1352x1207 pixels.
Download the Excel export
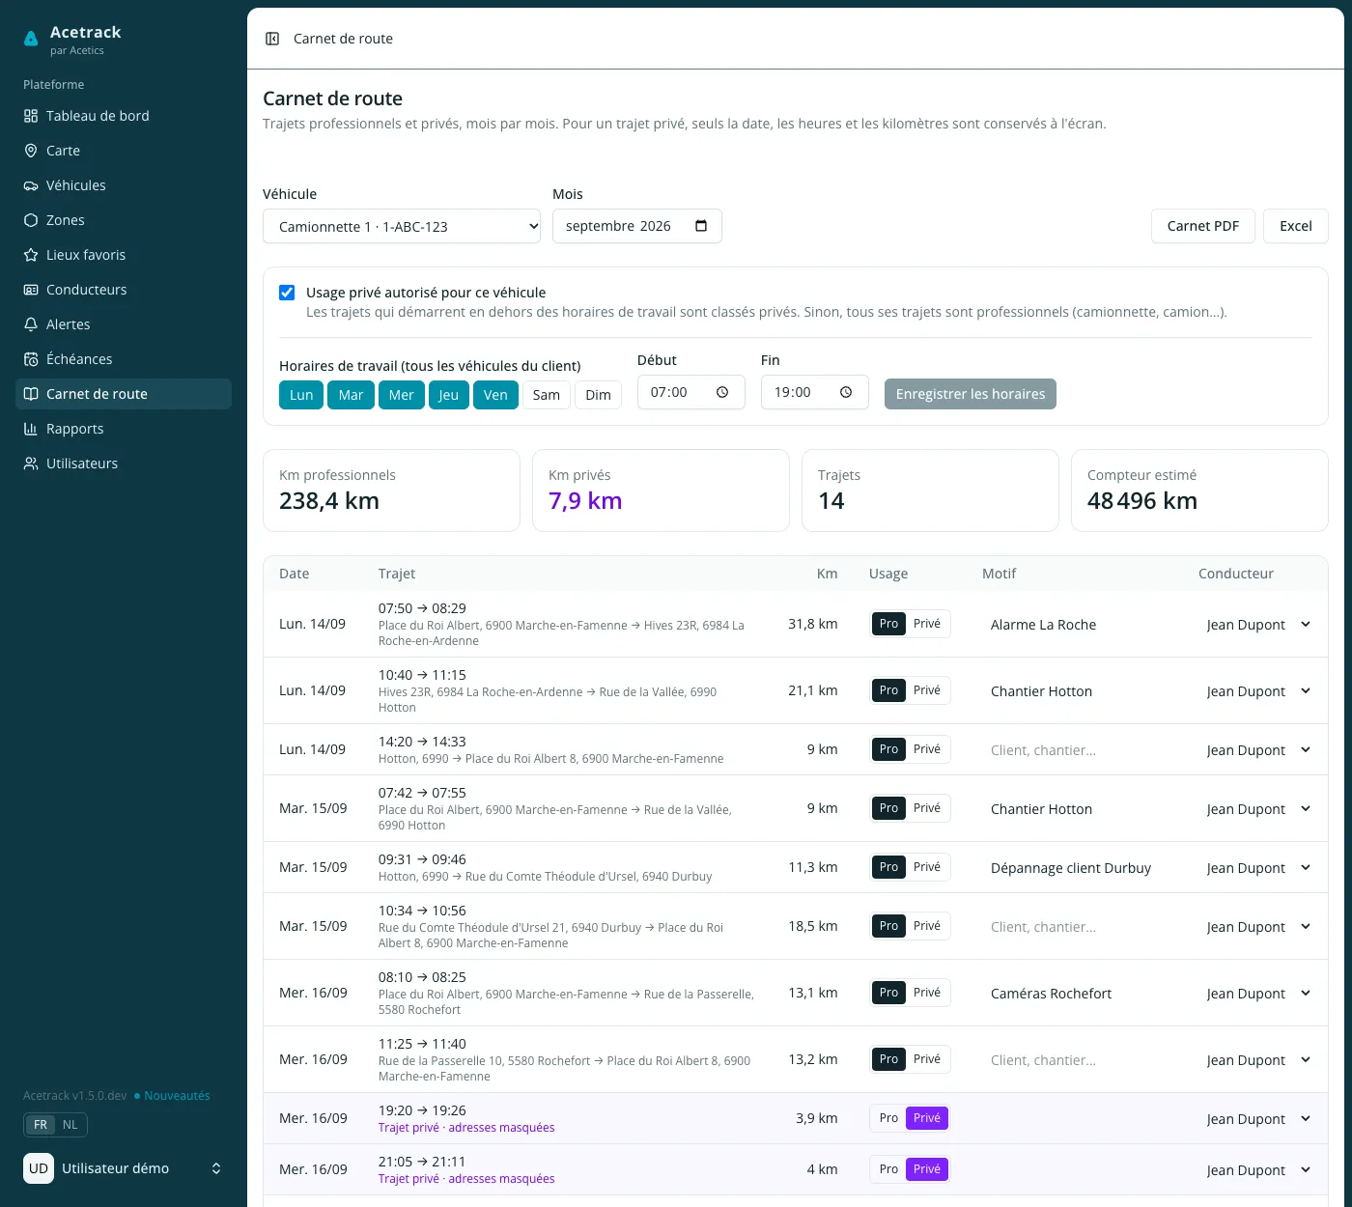1296,226
